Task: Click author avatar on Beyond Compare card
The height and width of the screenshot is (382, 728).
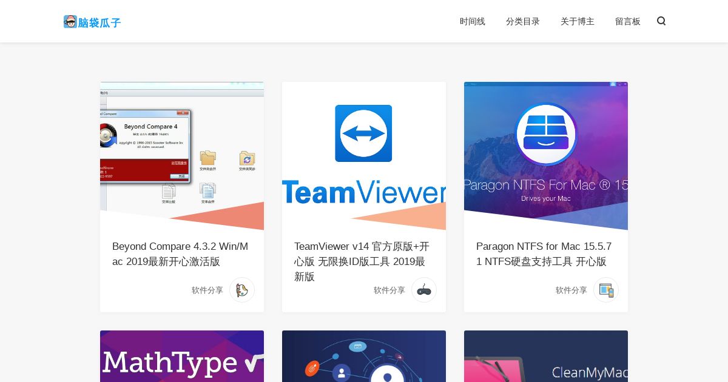Action: coord(241,290)
